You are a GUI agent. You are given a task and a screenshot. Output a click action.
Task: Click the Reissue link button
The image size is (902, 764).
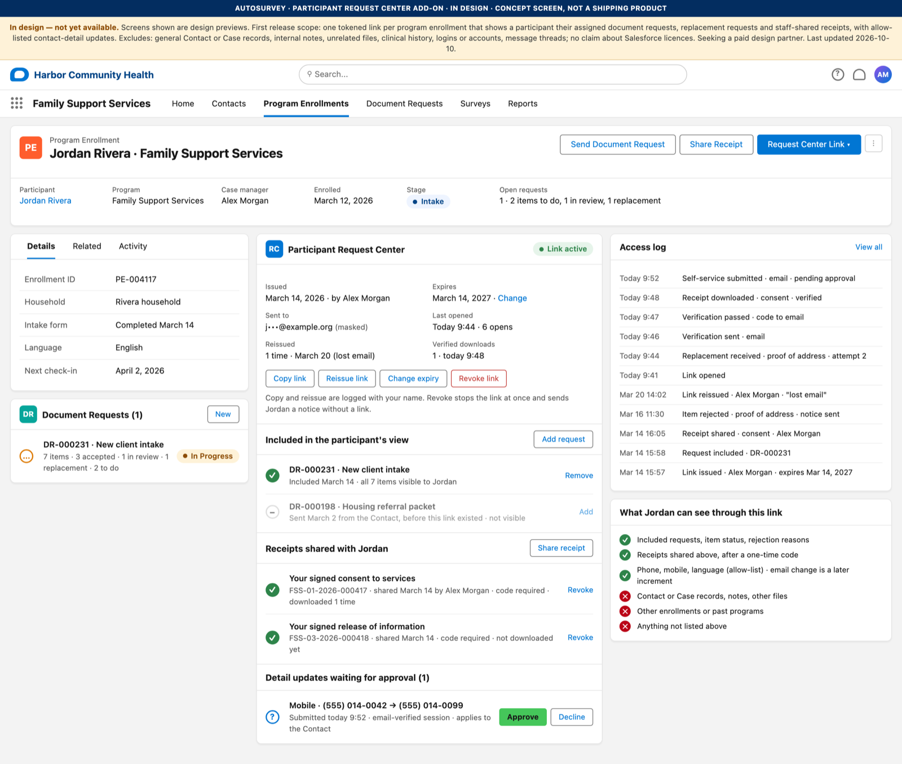tap(347, 379)
